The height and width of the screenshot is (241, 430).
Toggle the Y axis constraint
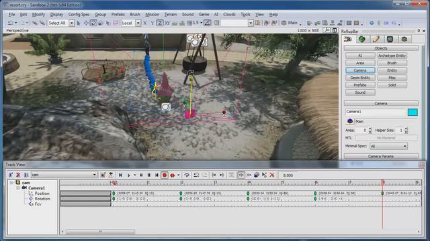(153, 23)
